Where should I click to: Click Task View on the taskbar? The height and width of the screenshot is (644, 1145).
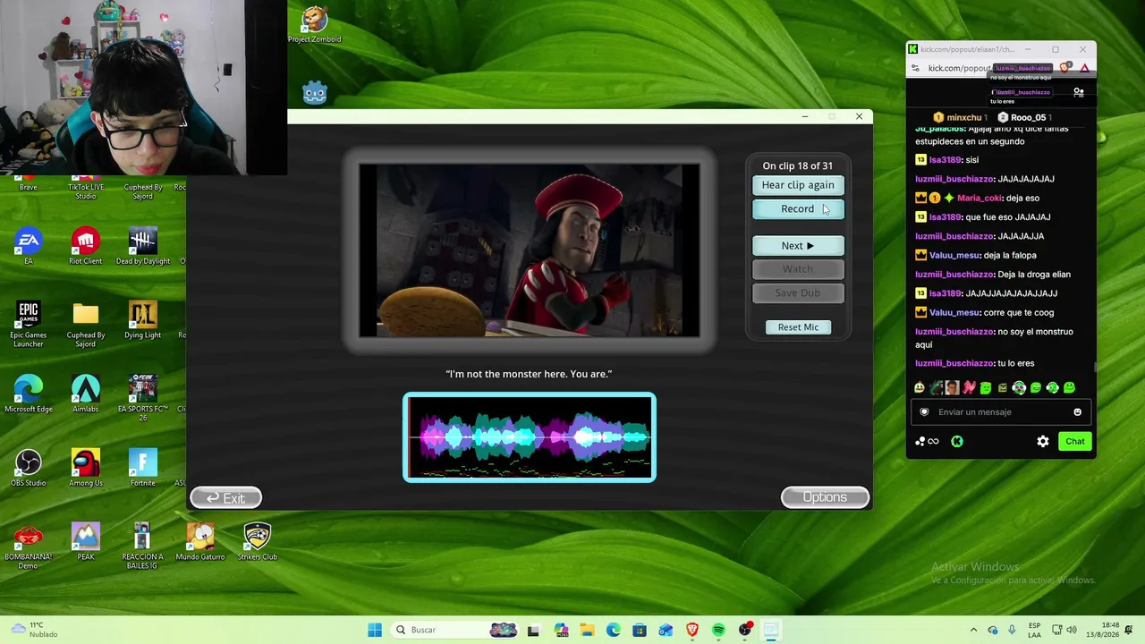click(x=534, y=631)
